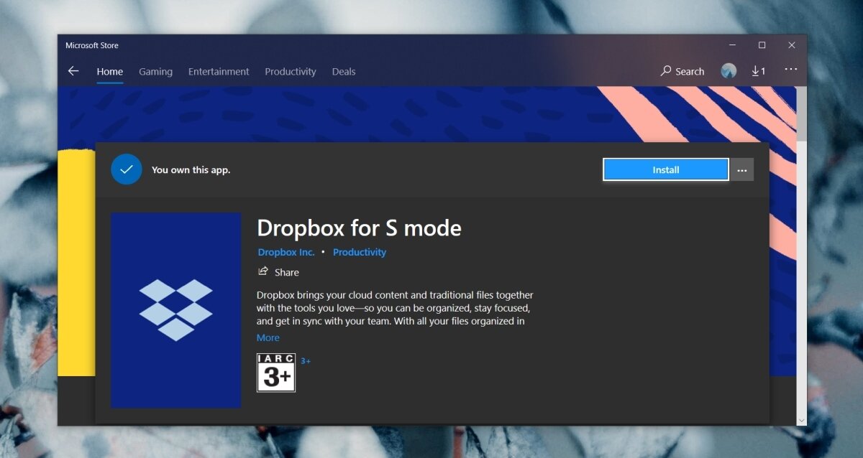The image size is (863, 458).
Task: Click the back navigation arrow
Action: pyautogui.click(x=73, y=70)
